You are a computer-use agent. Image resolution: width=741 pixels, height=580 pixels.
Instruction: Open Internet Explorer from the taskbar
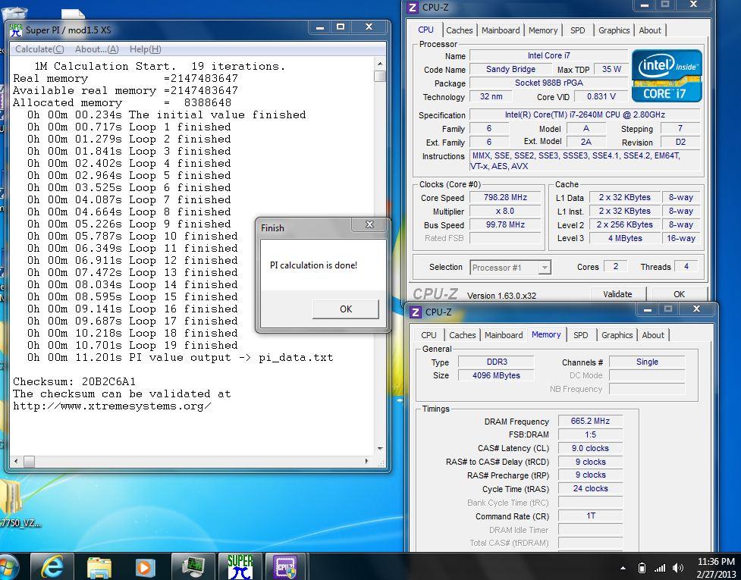click(x=52, y=567)
